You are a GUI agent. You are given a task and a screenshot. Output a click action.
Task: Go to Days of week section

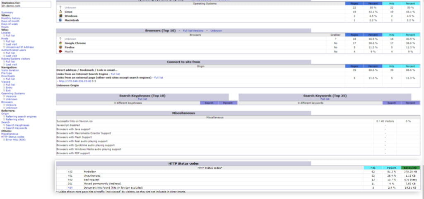pos(10,24)
